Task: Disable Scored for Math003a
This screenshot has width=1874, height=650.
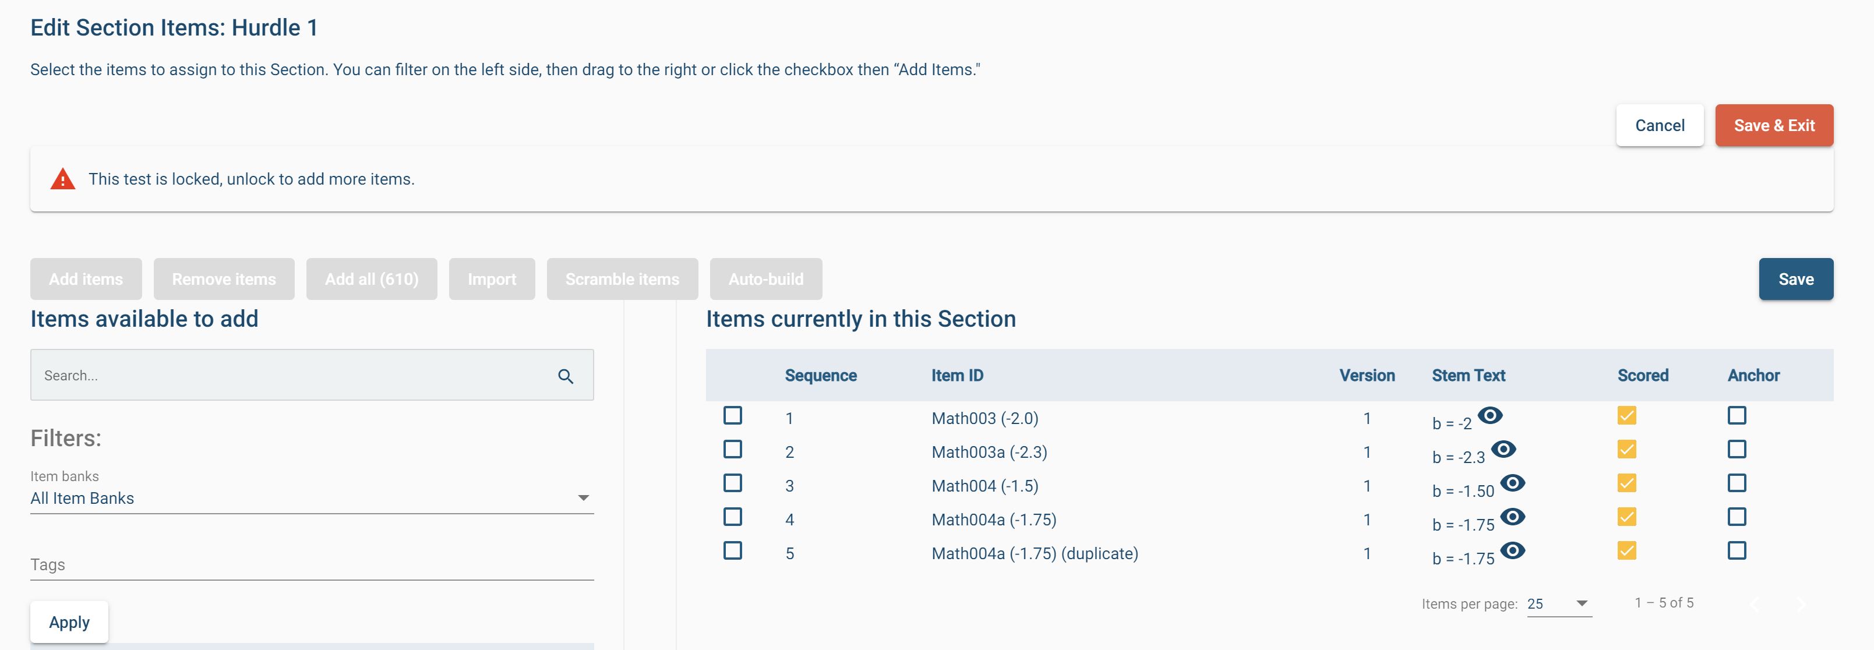Action: pos(1628,448)
